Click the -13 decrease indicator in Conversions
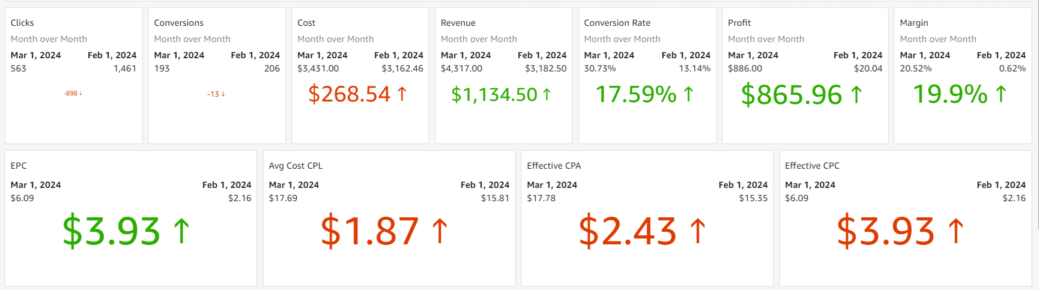Screen dimensions: 1039x290 pyautogui.click(x=216, y=94)
